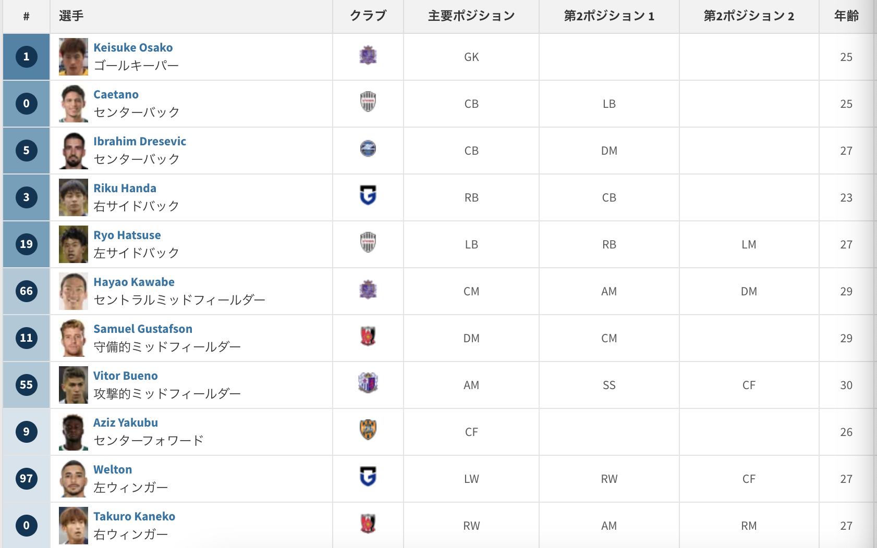This screenshot has width=877, height=548.
Task: Click the Cerezo Osaka crest in Vitor Bueno's row
Action: click(368, 383)
